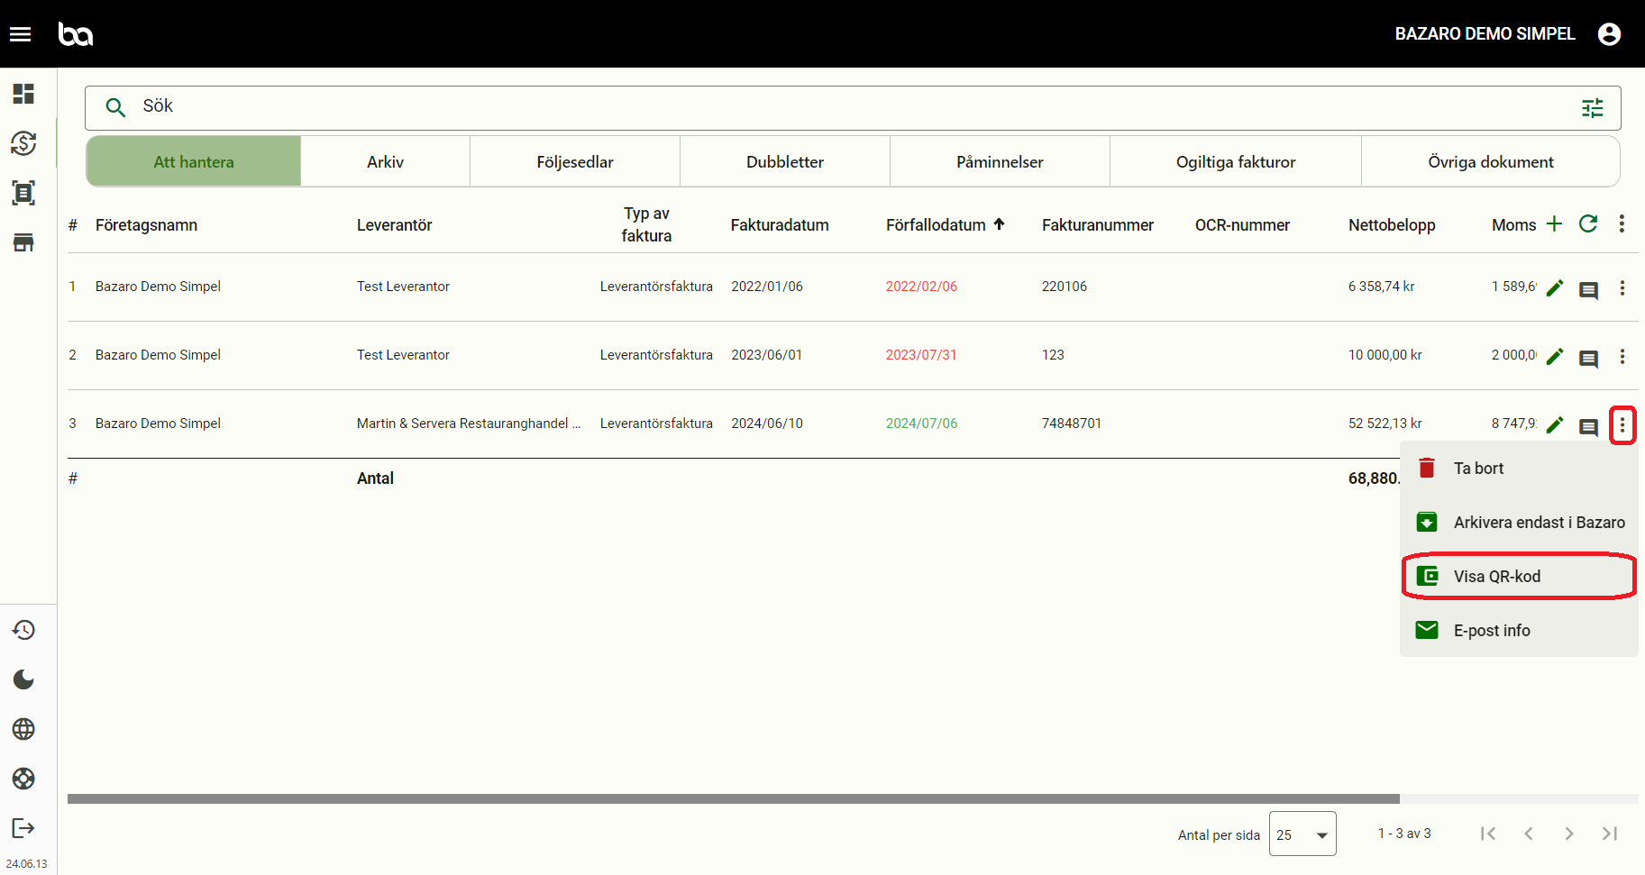Toggle dark mode with moon icon
The width and height of the screenshot is (1645, 875).
tap(23, 679)
